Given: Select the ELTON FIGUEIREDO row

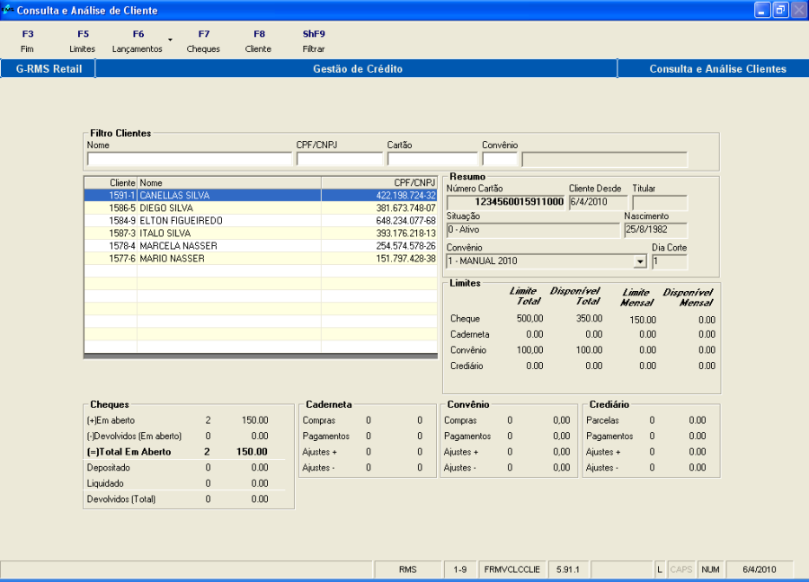Looking at the screenshot, I should tap(261, 221).
